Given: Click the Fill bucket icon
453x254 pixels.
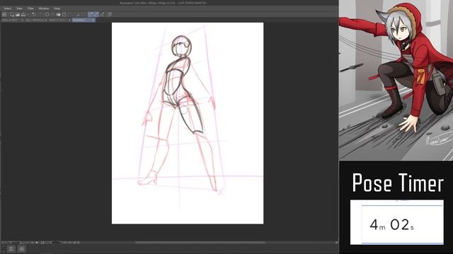Looking at the screenshot, I should [59, 14].
